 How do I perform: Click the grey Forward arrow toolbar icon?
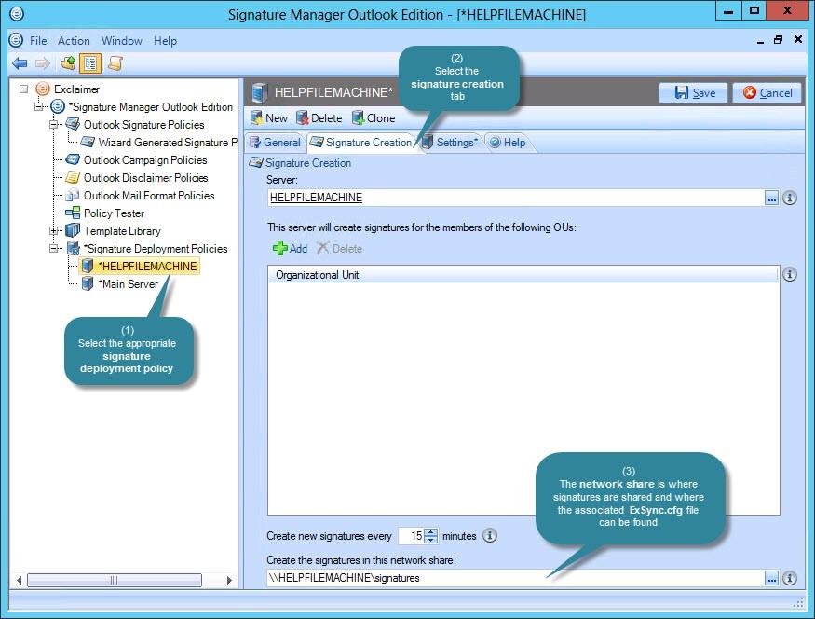click(x=43, y=63)
